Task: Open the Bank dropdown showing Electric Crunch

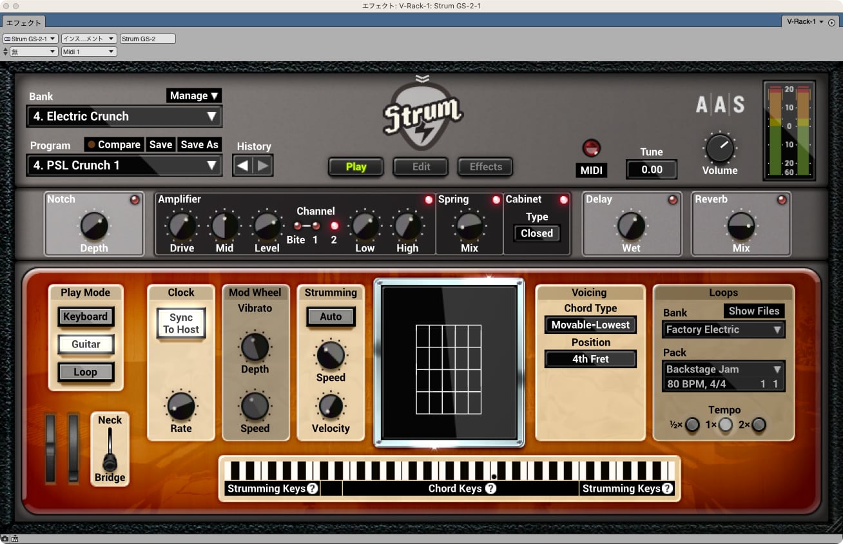Action: [124, 117]
